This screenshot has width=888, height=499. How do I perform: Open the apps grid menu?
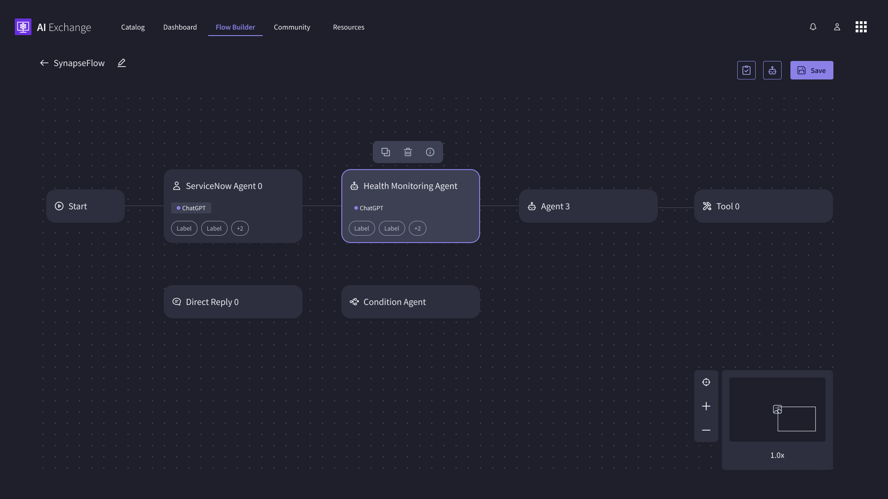click(861, 27)
